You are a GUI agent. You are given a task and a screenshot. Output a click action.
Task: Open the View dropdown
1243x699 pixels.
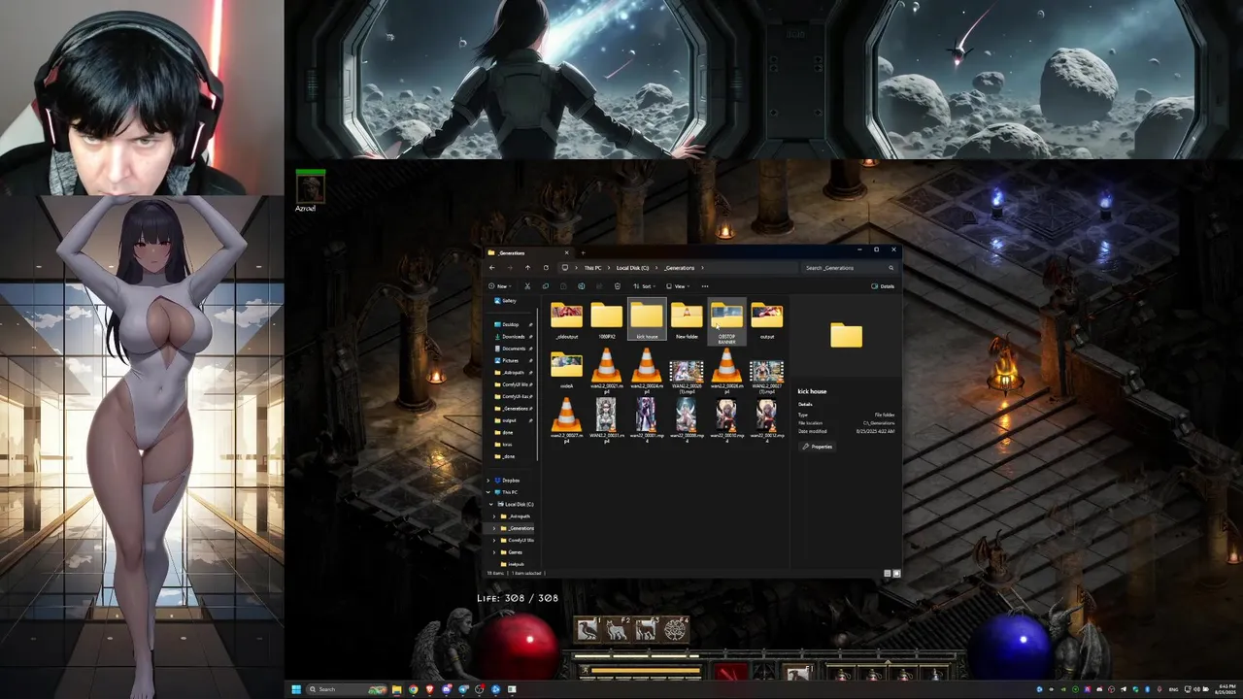(x=680, y=286)
